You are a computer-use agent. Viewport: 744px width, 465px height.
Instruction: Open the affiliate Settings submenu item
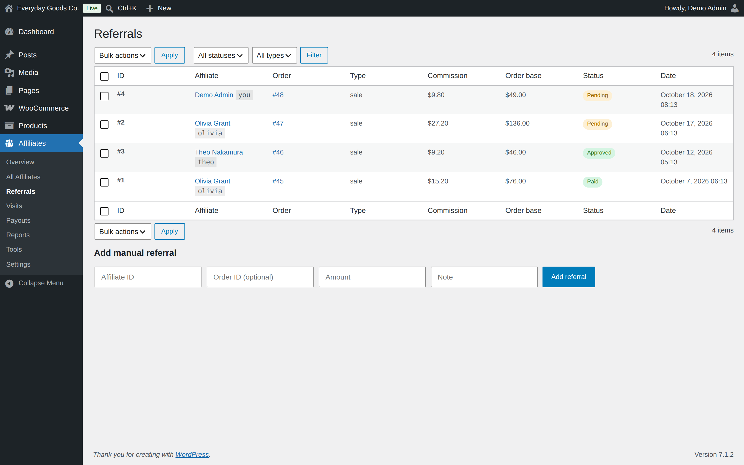[x=18, y=264]
